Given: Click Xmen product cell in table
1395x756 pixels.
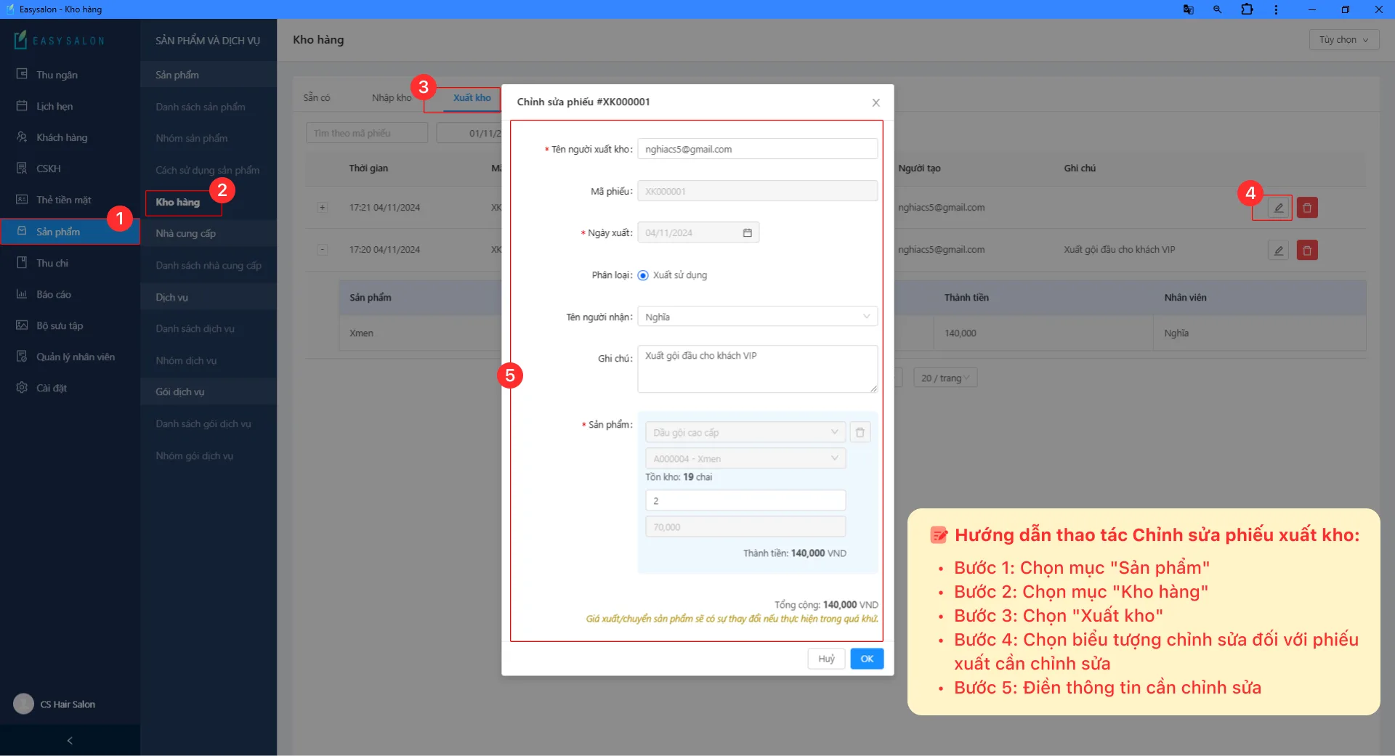Looking at the screenshot, I should pos(361,333).
